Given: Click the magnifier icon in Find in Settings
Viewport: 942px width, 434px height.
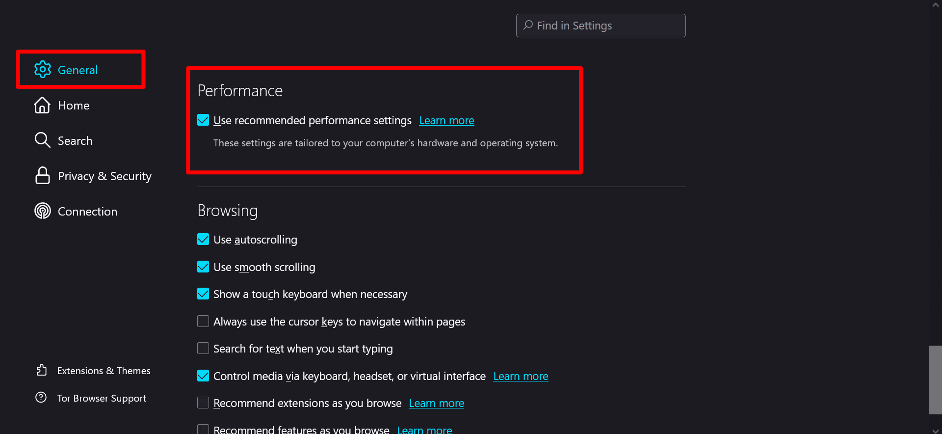Looking at the screenshot, I should tap(528, 25).
